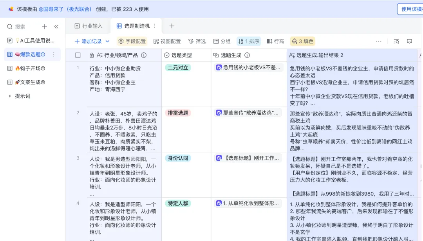The image size is (423, 241).
Task: Click output cell starting 那些宣传"散养溜达鸡"，实际肉质
Action: [352, 129]
